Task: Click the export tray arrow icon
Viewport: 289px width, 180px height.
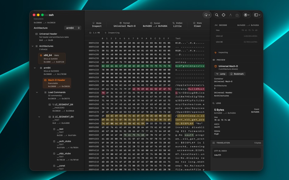Action: [237, 15]
